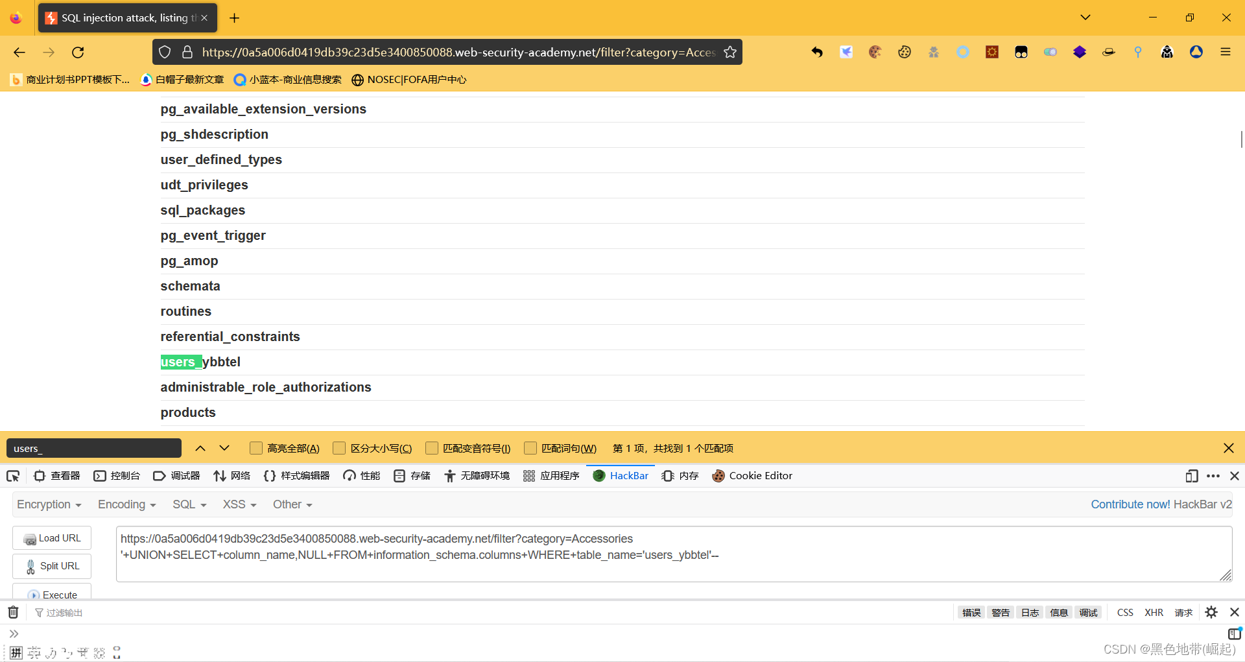Screen dimensions: 1245x662
Task: Click the find-in-page search field
Action: click(x=94, y=448)
